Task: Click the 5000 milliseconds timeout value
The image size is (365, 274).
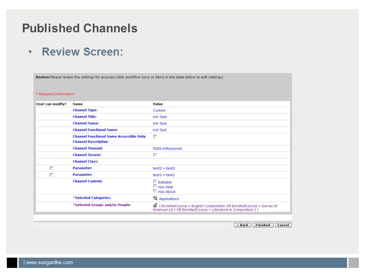Action: pos(167,149)
